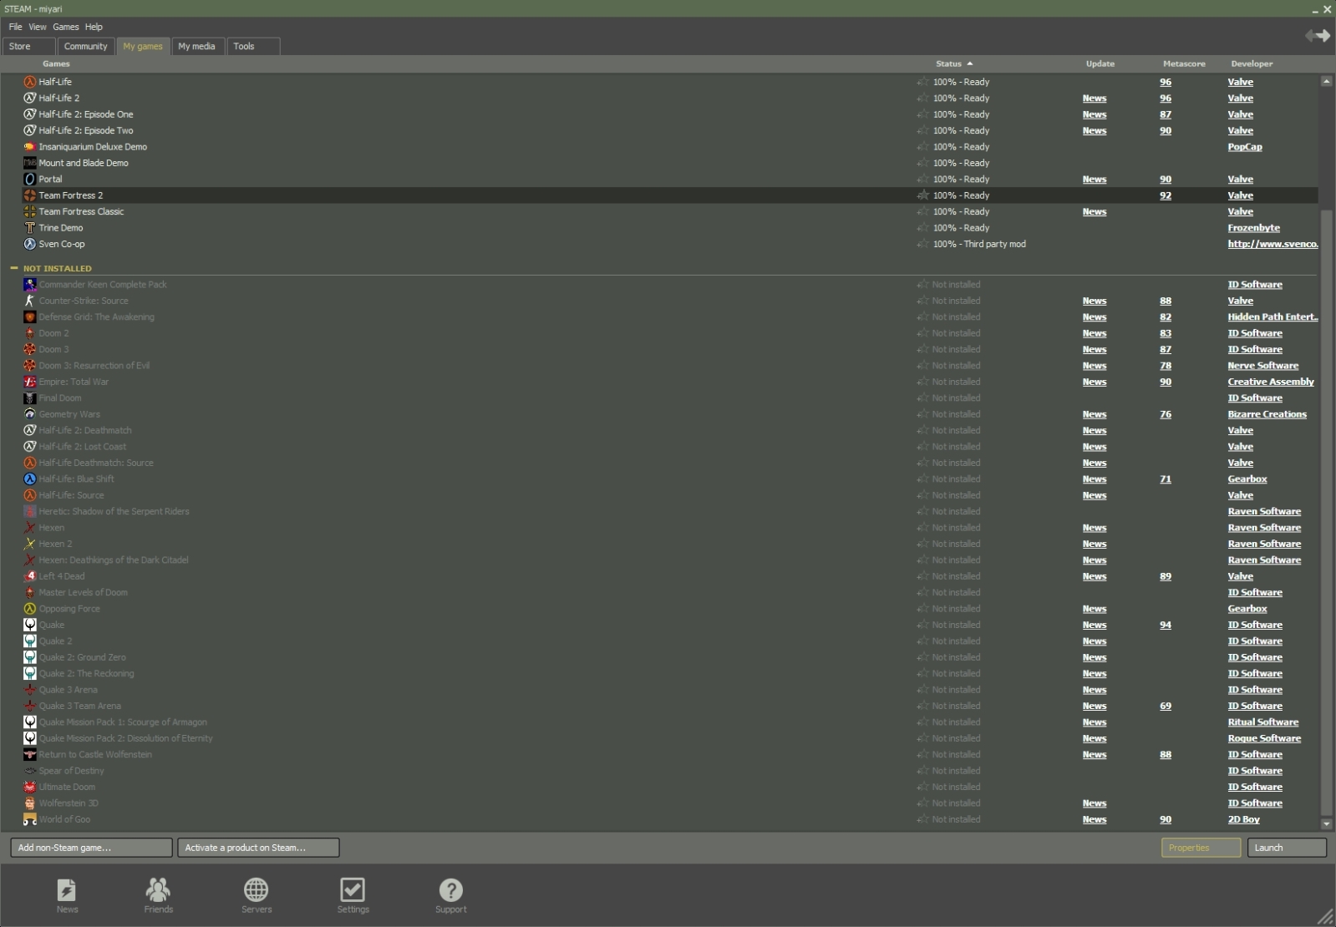Image resolution: width=1336 pixels, height=927 pixels.
Task: Click the scrollbar down arrow in games list
Action: click(x=1326, y=823)
